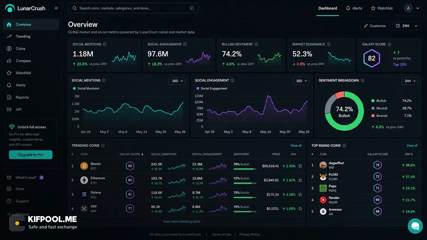Expand Social Mentions 30D range dropdown
The image size is (427, 240).
pos(177,81)
